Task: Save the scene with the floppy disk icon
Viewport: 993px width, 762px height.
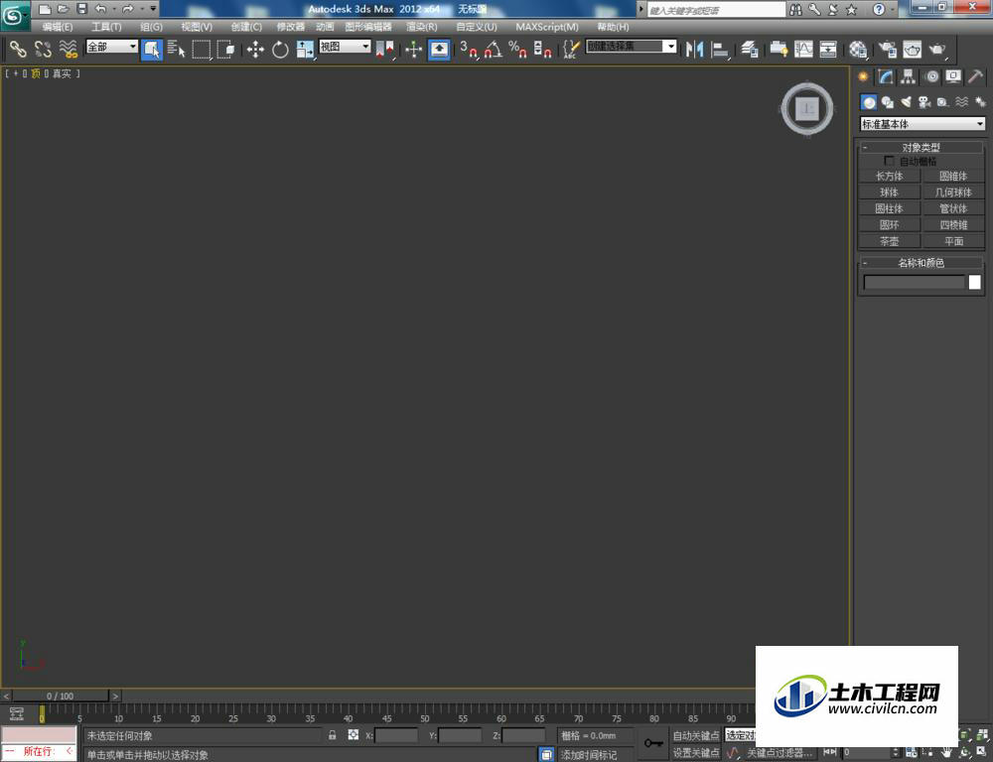Action: pyautogui.click(x=81, y=10)
